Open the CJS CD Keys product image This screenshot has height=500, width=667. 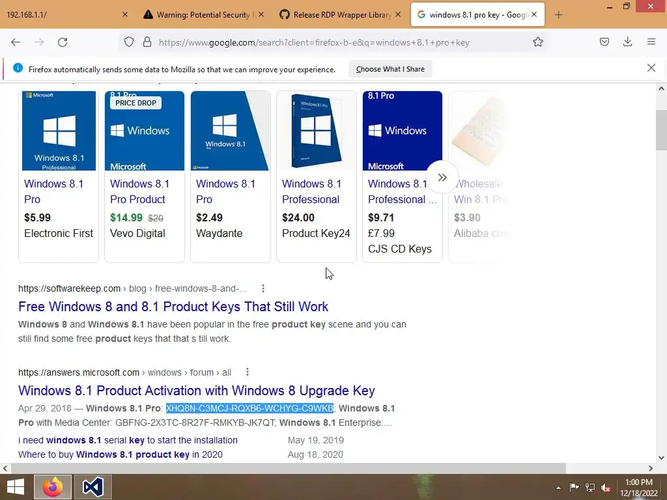(403, 130)
